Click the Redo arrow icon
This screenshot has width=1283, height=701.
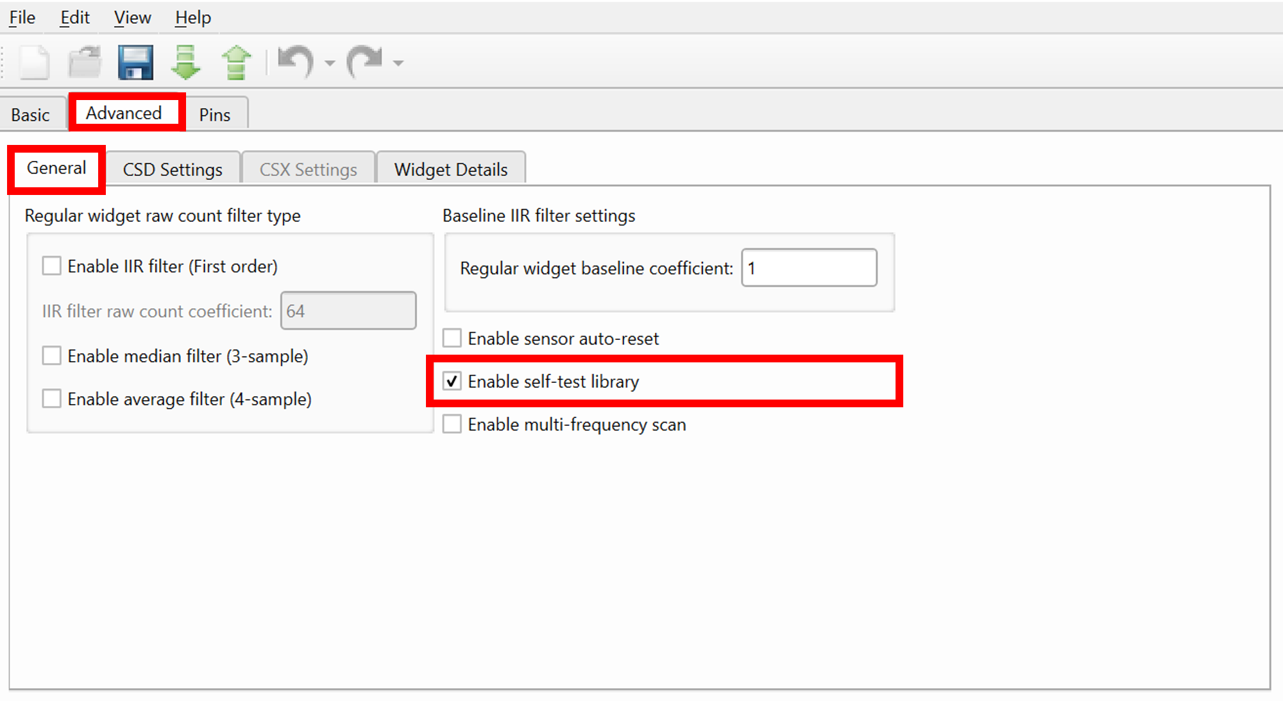pos(364,62)
